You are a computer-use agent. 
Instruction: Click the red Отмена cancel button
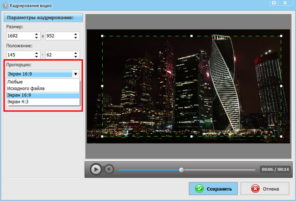pyautogui.click(x=265, y=189)
